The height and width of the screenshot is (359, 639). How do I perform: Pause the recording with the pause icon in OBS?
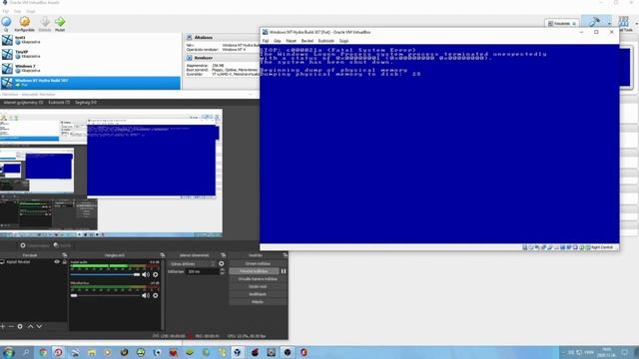pyautogui.click(x=284, y=271)
